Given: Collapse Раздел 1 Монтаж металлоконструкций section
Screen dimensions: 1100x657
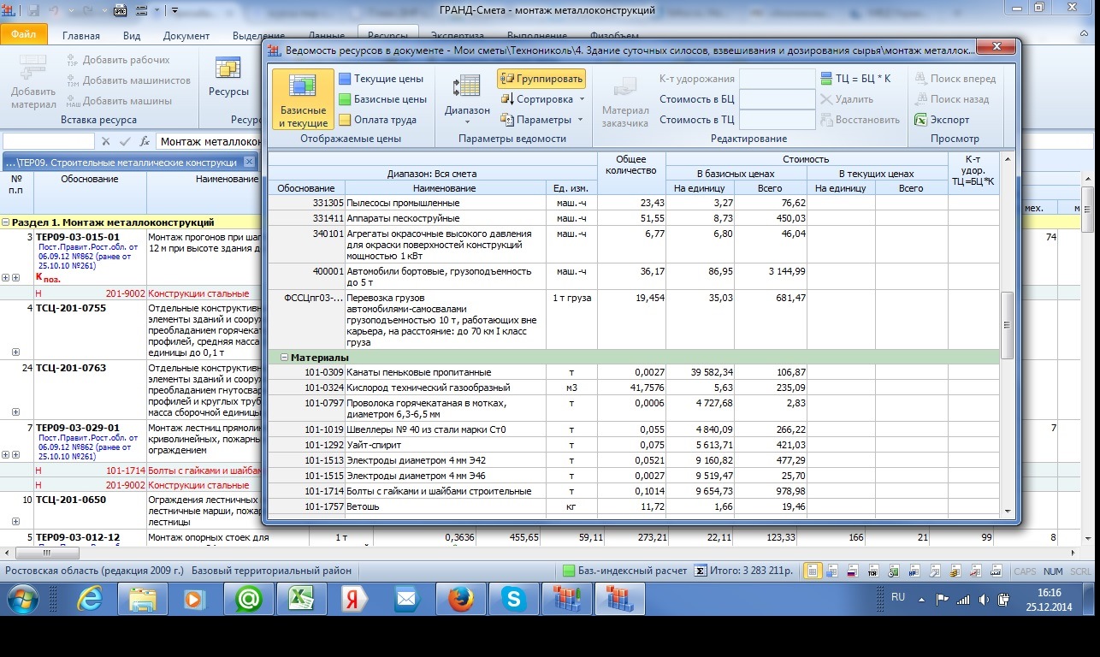Looking at the screenshot, I should (6, 222).
